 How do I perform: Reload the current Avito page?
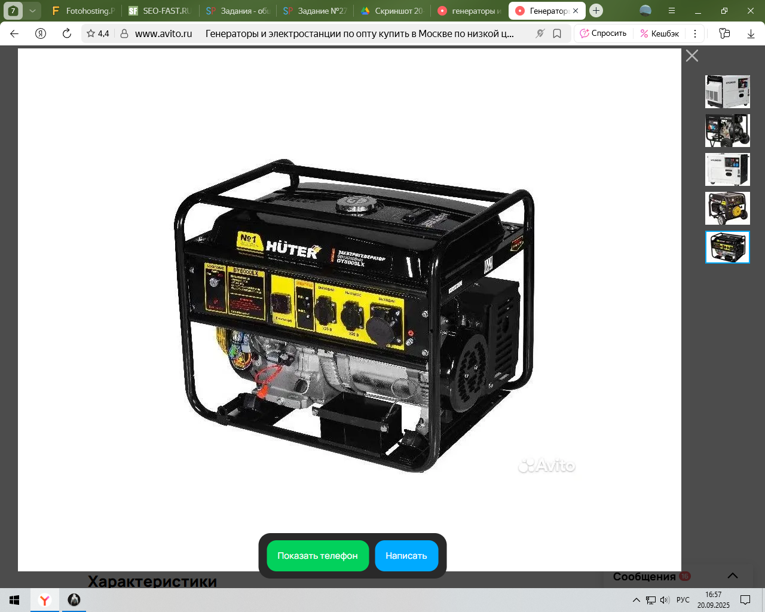click(67, 33)
